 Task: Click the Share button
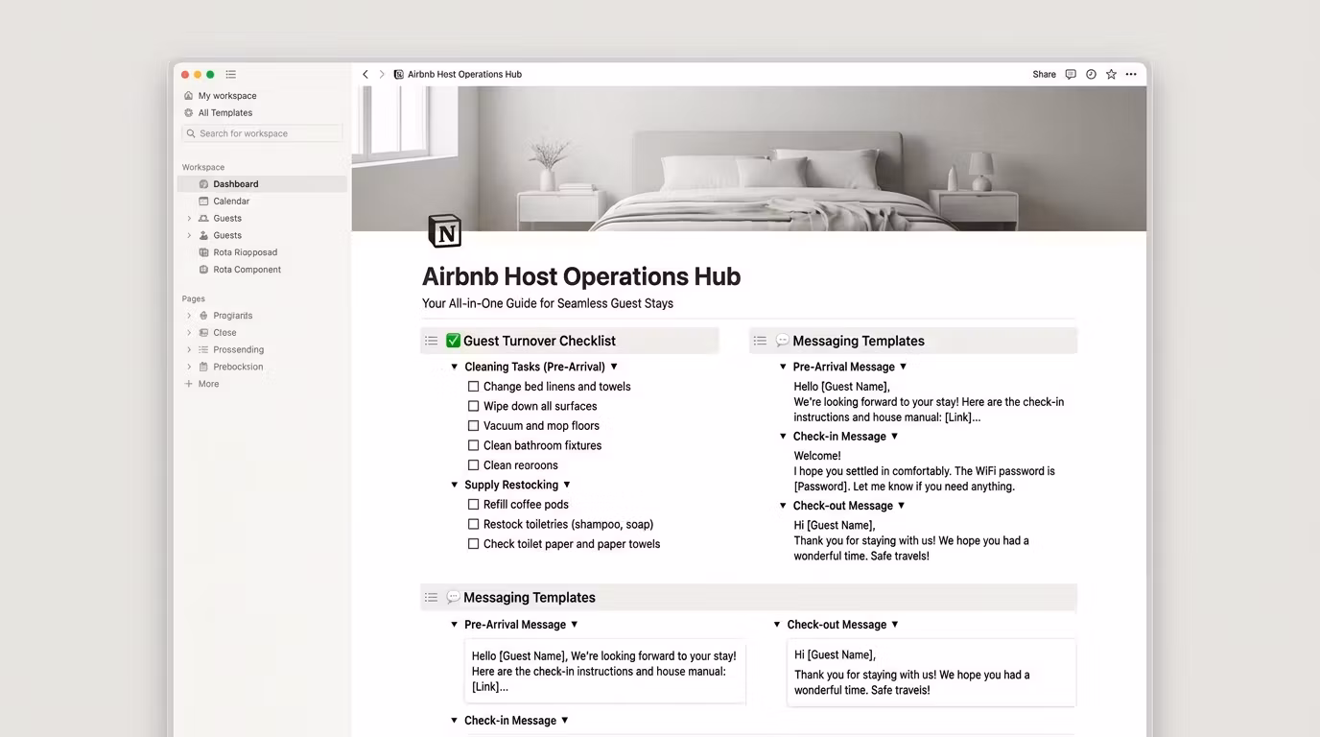(x=1044, y=74)
